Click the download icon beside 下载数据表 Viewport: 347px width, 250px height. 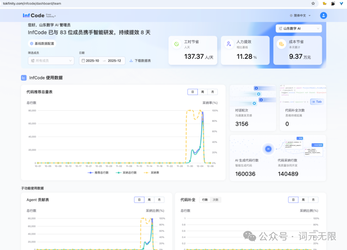pos(131,61)
